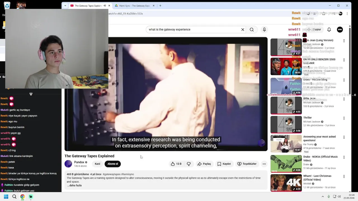The width and height of the screenshot is (358, 201).
Task: Open options for EN İYİ ÜNLÜ BENZERİ video
Action: coord(344,60)
